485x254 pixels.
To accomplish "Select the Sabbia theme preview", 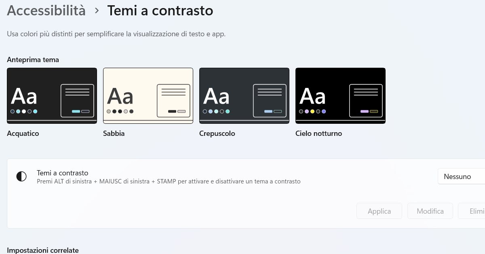I will 148,96.
